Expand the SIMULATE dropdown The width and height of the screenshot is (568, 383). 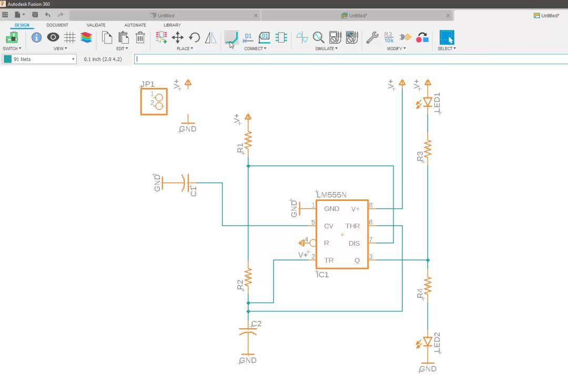click(327, 48)
